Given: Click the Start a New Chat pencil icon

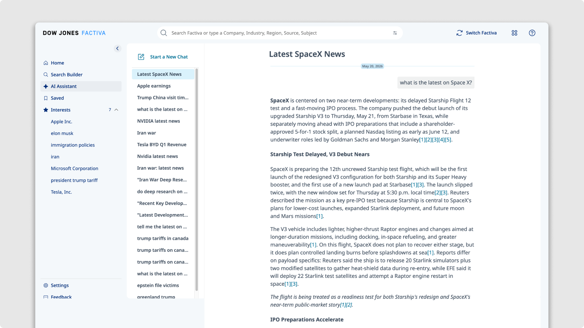Looking at the screenshot, I should pos(141,57).
